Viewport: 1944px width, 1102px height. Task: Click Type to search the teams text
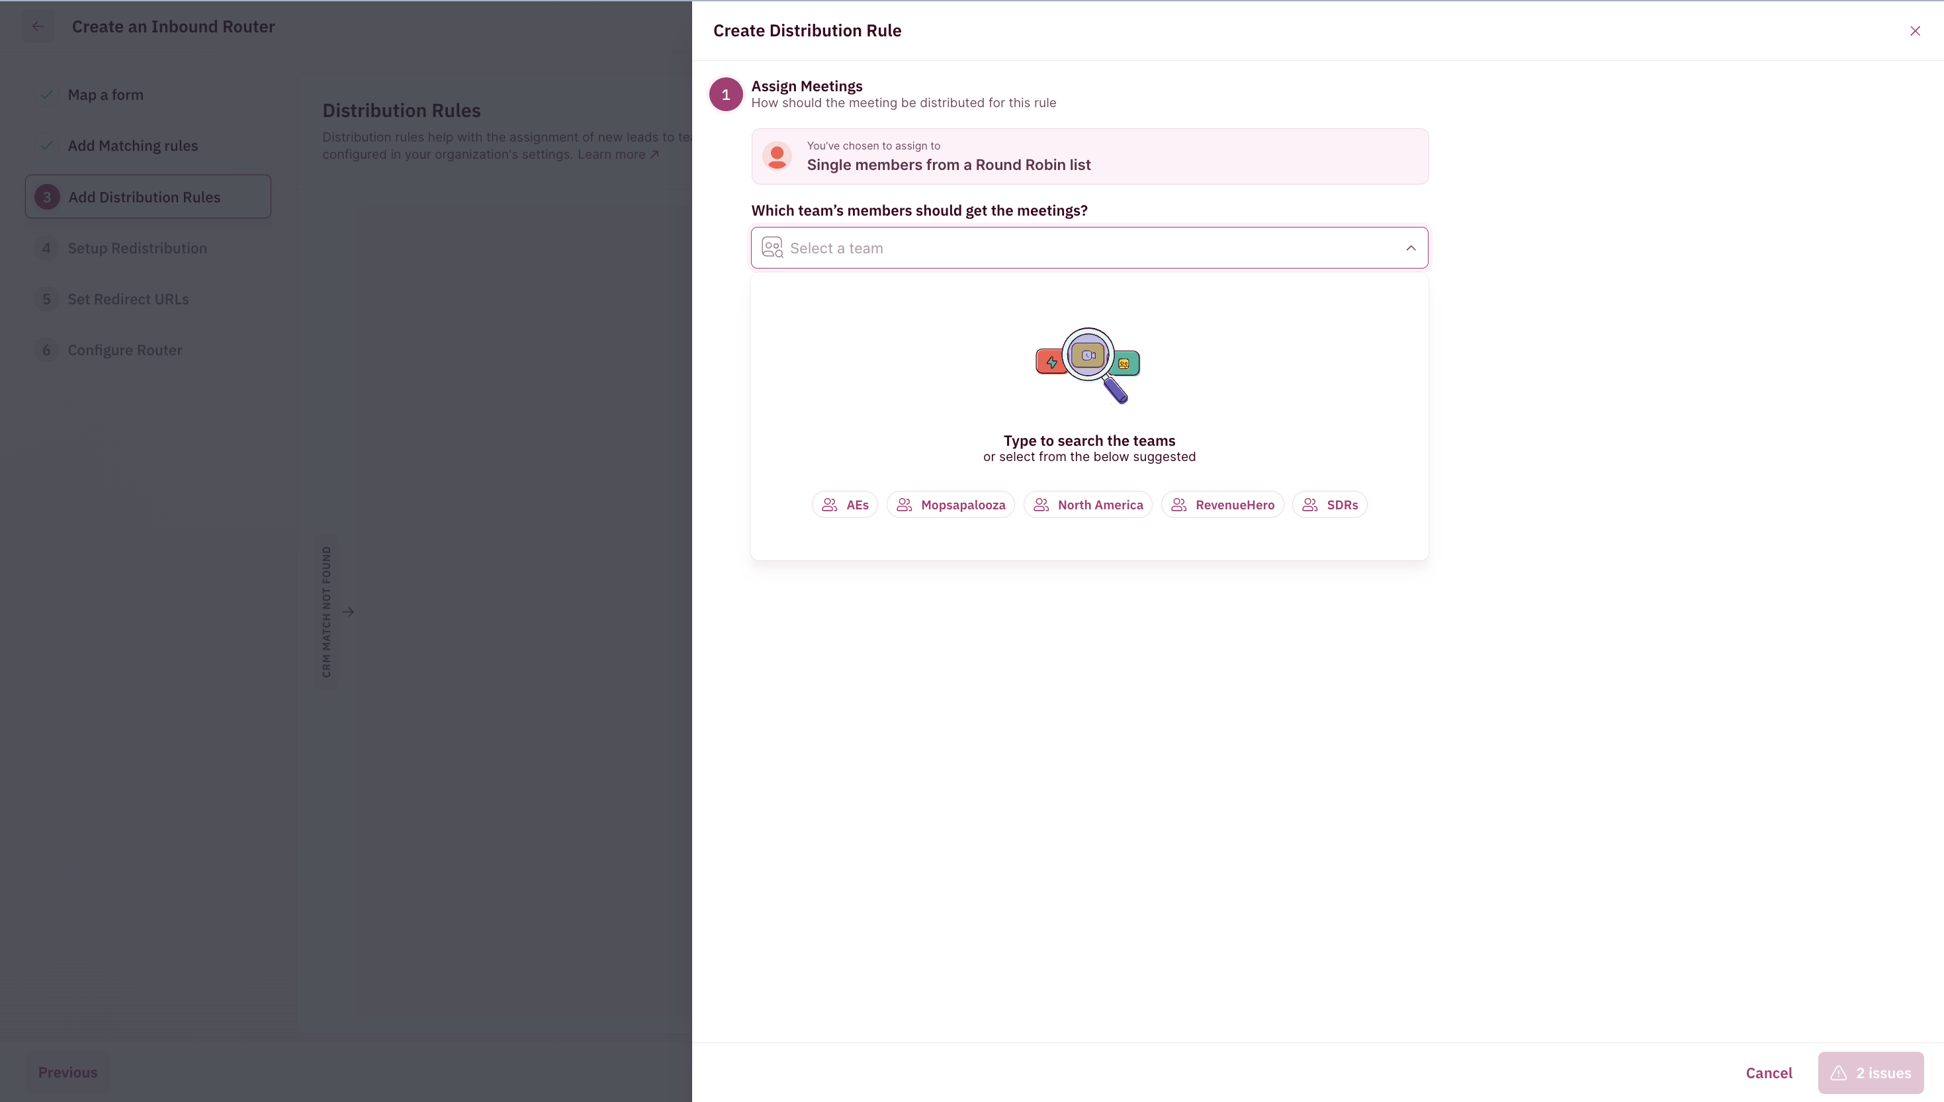pyautogui.click(x=1089, y=441)
